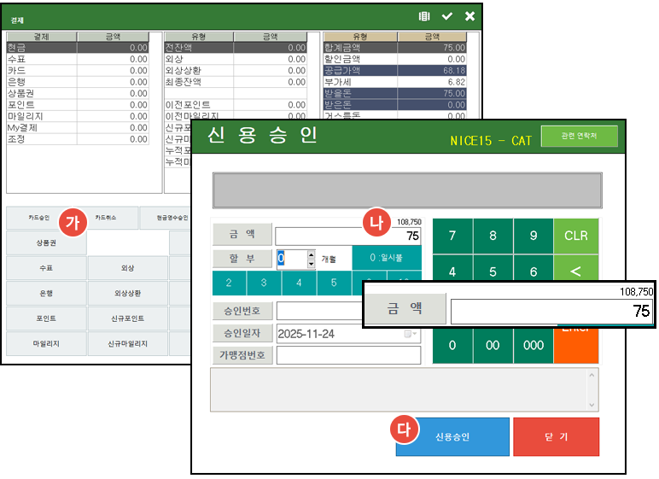
Task: Click the 상품권 button in payment window
Action: click(46, 243)
